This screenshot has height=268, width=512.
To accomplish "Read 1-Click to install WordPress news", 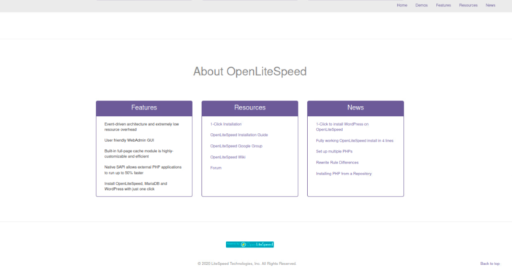I will (x=342, y=127).
